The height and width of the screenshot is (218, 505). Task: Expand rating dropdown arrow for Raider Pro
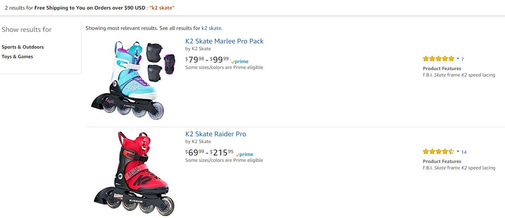click(x=458, y=152)
